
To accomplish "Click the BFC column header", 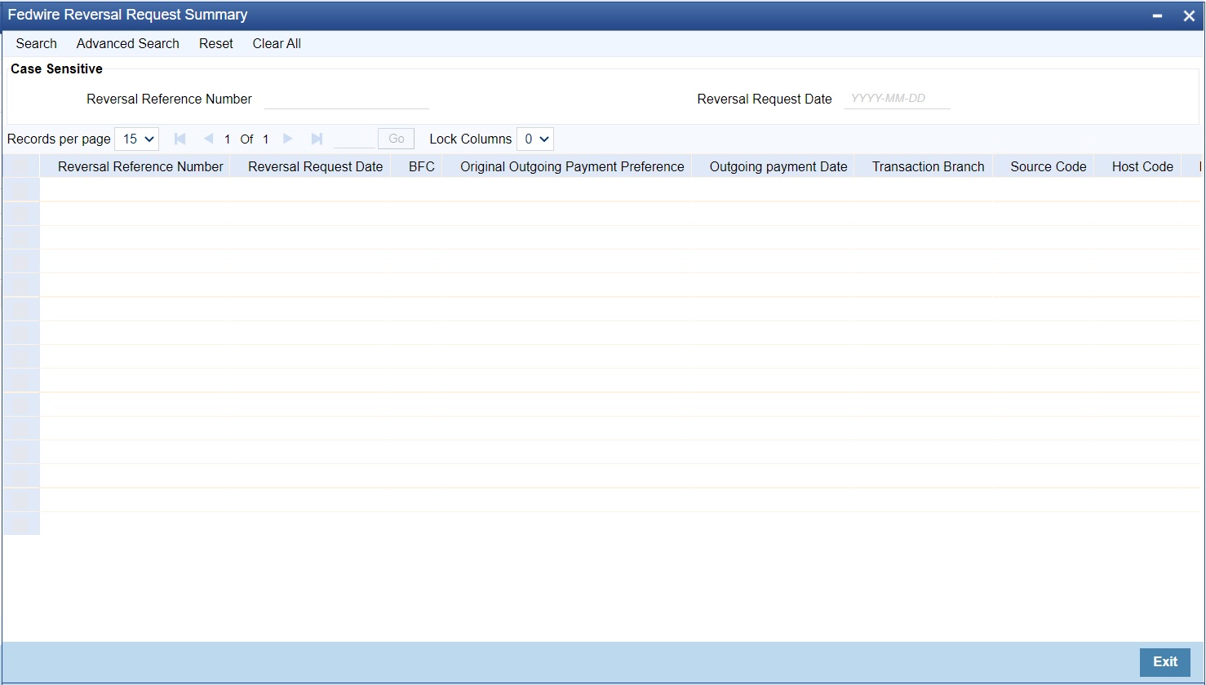I will click(421, 166).
